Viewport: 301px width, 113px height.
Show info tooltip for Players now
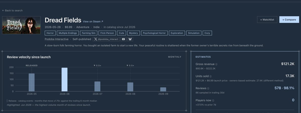(x=213, y=100)
